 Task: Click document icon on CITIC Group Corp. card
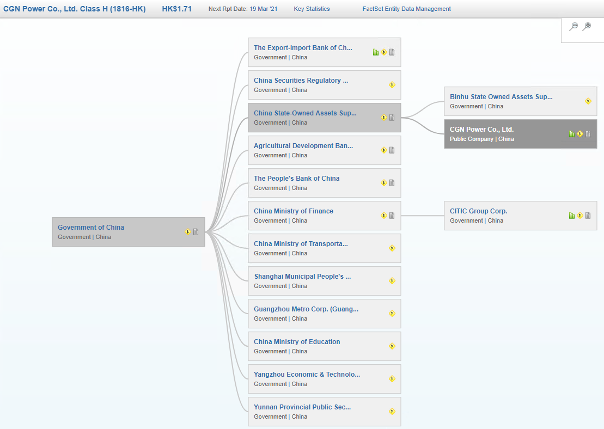[588, 215]
